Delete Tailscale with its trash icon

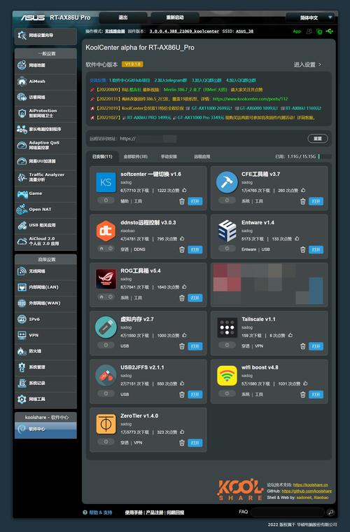tap(302, 346)
